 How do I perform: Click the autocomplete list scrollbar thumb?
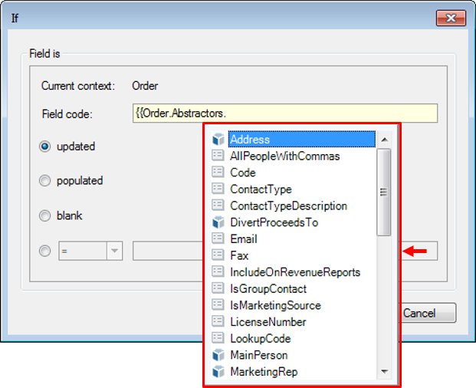[384, 192]
